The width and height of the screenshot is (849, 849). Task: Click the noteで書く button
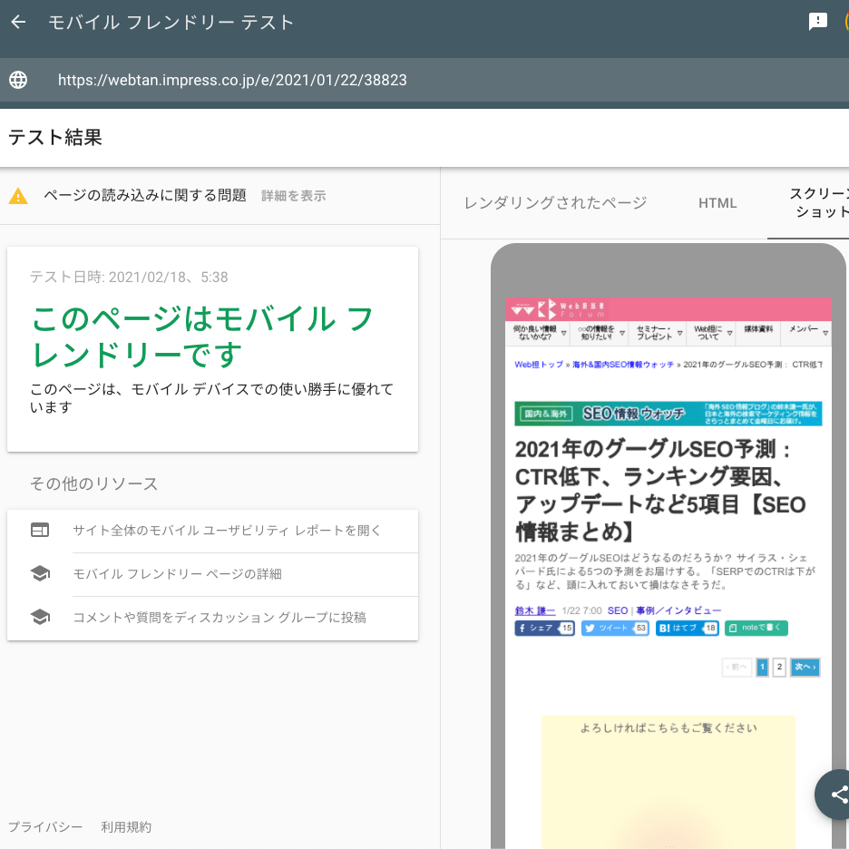pos(756,628)
